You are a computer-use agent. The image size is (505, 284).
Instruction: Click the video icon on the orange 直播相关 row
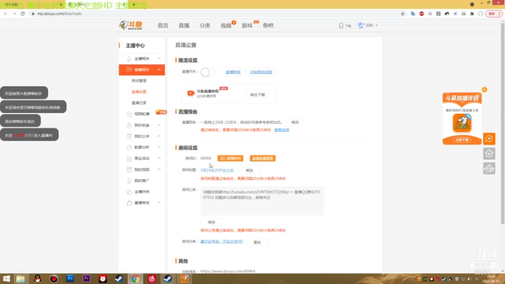(x=129, y=69)
